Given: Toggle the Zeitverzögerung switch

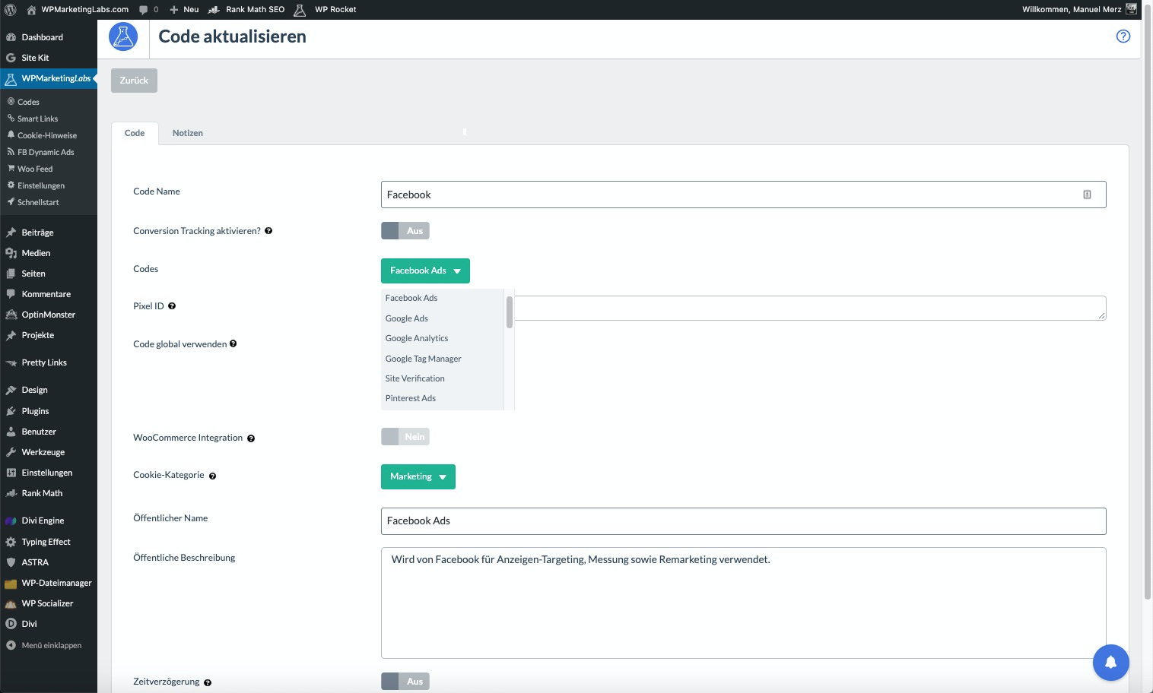Looking at the screenshot, I should (405, 682).
